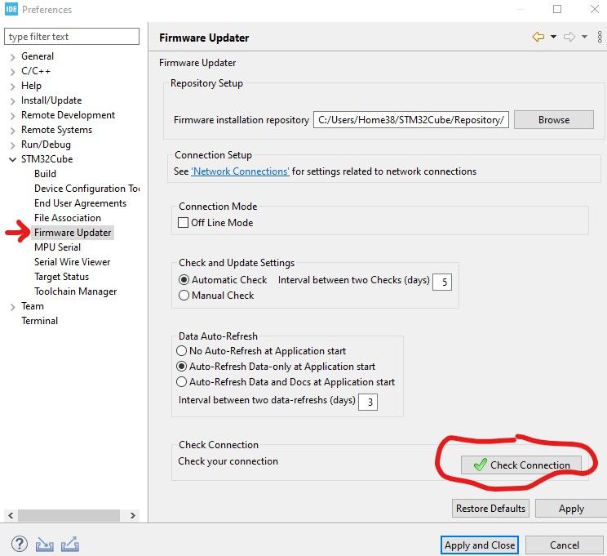Click the Cancel button
Screen dimensions: 607x556
(565, 545)
